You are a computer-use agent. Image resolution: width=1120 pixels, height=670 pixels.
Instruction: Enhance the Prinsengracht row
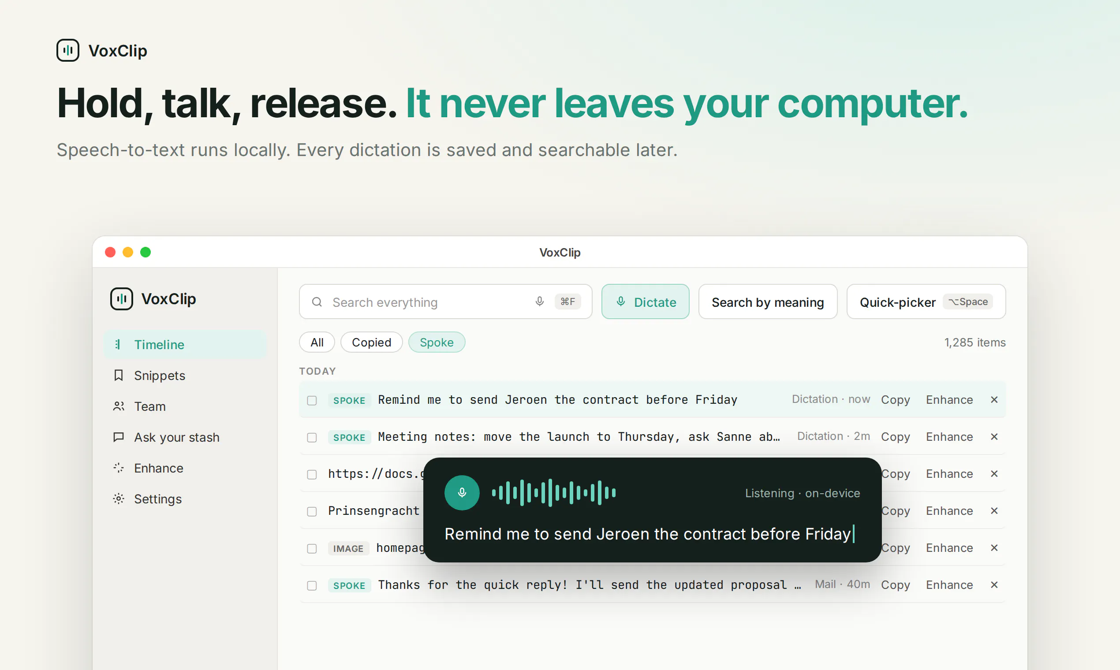pyautogui.click(x=949, y=510)
